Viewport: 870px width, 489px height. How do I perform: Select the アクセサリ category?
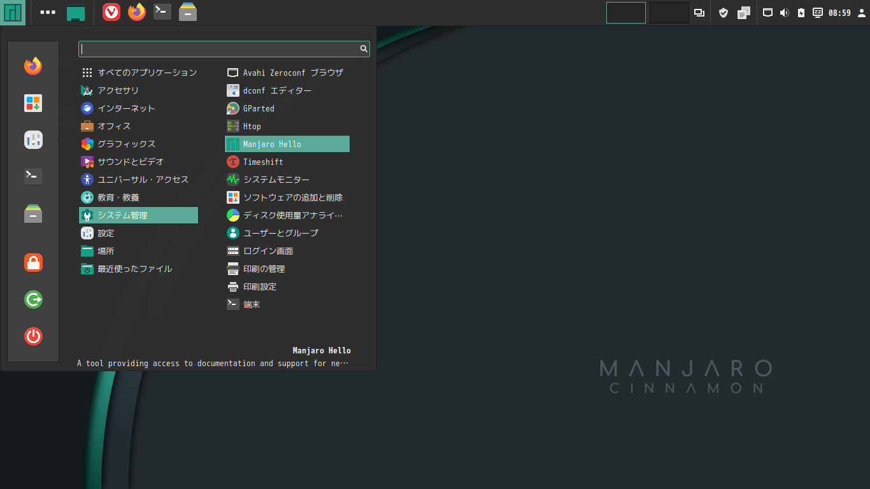pos(138,90)
